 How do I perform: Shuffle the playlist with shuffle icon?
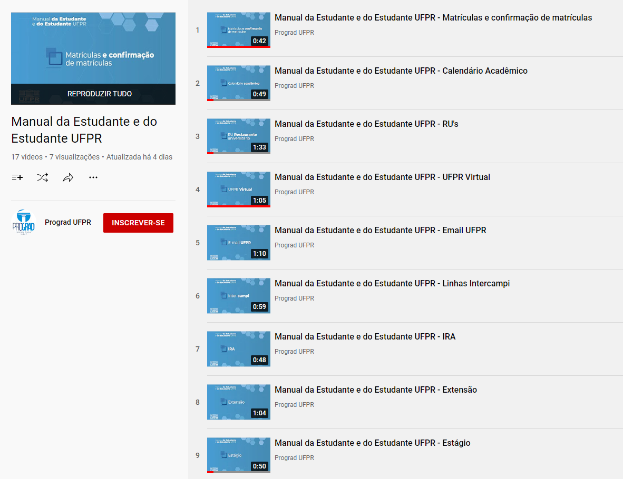click(x=43, y=178)
